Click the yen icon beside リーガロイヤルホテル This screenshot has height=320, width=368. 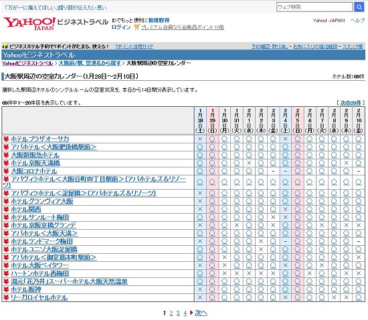click(6, 297)
